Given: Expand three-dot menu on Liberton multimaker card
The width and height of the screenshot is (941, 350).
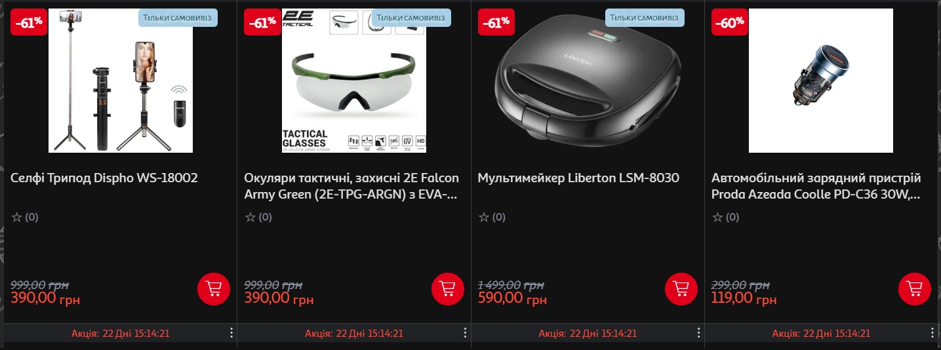Looking at the screenshot, I should click(x=698, y=333).
